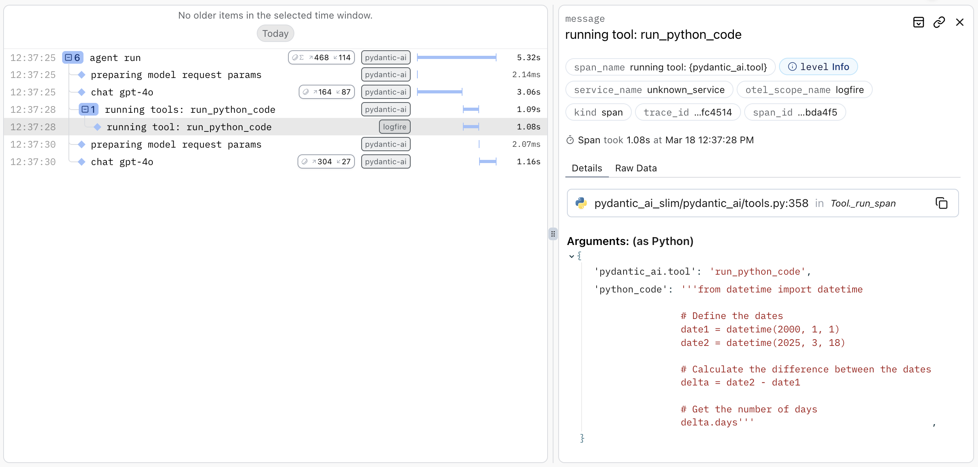Click the token badge on the last chat gpt-4o row
Image resolution: width=978 pixels, height=467 pixels.
[326, 161]
